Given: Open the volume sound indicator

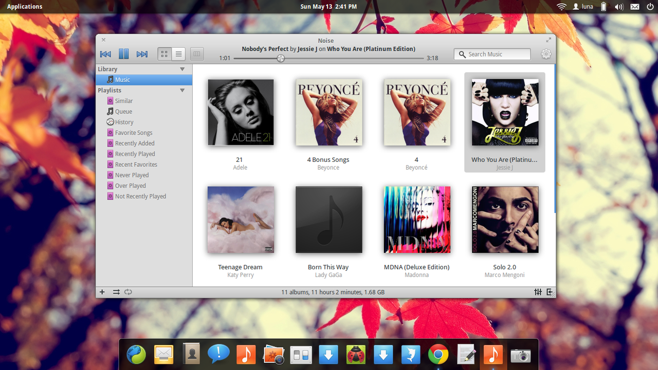Looking at the screenshot, I should [x=619, y=7].
